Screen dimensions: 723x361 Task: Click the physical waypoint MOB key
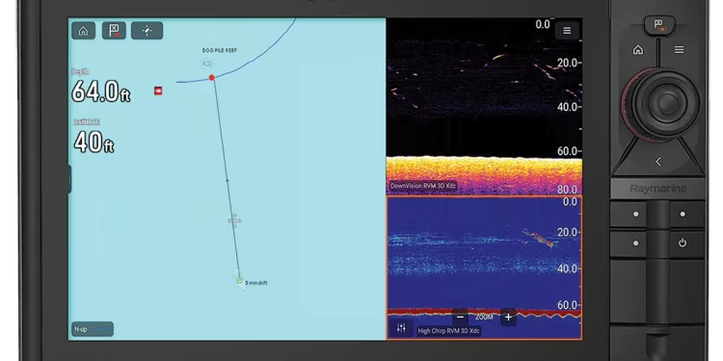658,25
